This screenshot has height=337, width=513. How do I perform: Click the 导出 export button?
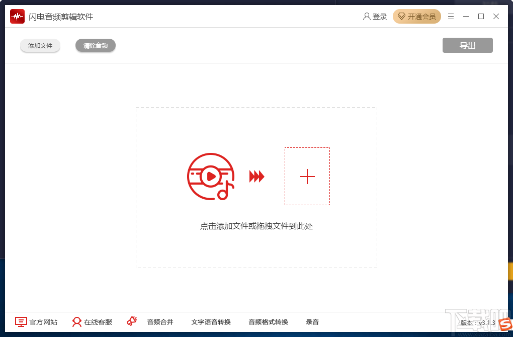pyautogui.click(x=467, y=45)
